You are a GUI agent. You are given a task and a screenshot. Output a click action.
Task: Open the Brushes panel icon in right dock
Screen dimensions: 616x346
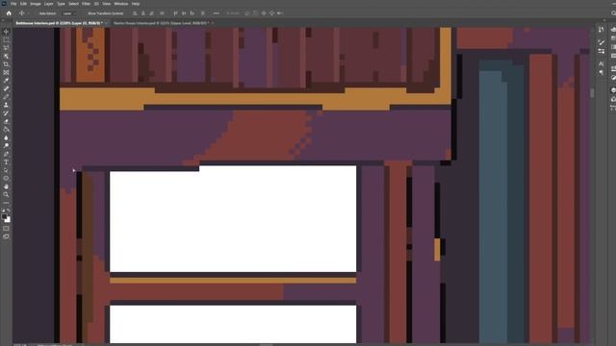(x=601, y=42)
